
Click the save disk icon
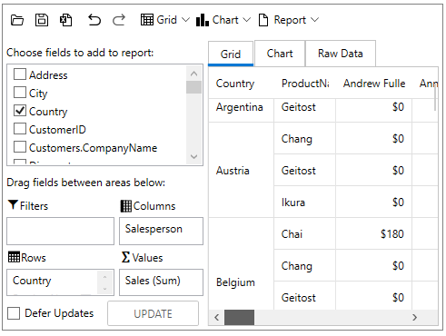[x=42, y=20]
